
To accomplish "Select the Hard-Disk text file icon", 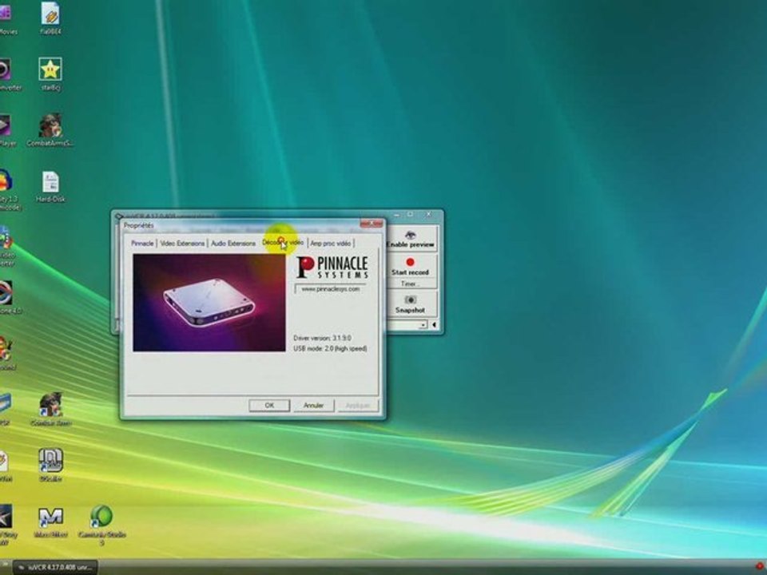I will (50, 187).
